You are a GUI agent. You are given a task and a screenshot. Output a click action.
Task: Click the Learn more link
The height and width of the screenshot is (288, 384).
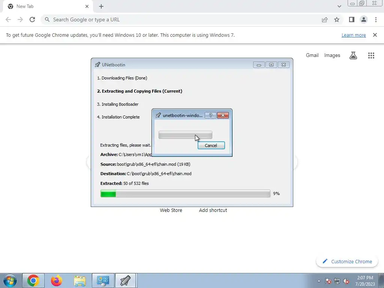[x=354, y=35]
